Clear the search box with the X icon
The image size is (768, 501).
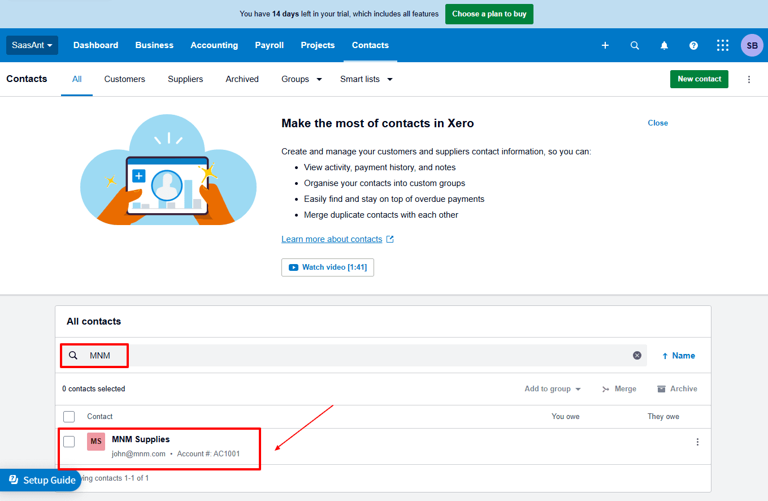click(637, 355)
